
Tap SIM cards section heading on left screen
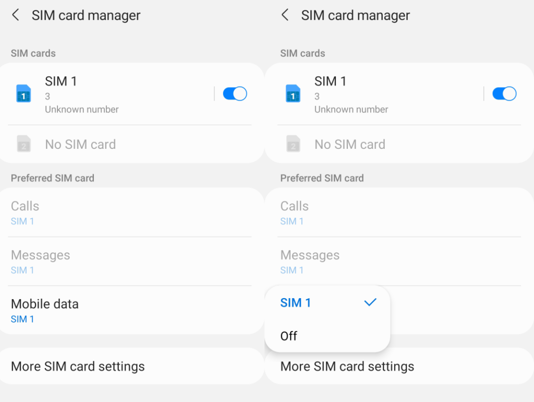33,53
